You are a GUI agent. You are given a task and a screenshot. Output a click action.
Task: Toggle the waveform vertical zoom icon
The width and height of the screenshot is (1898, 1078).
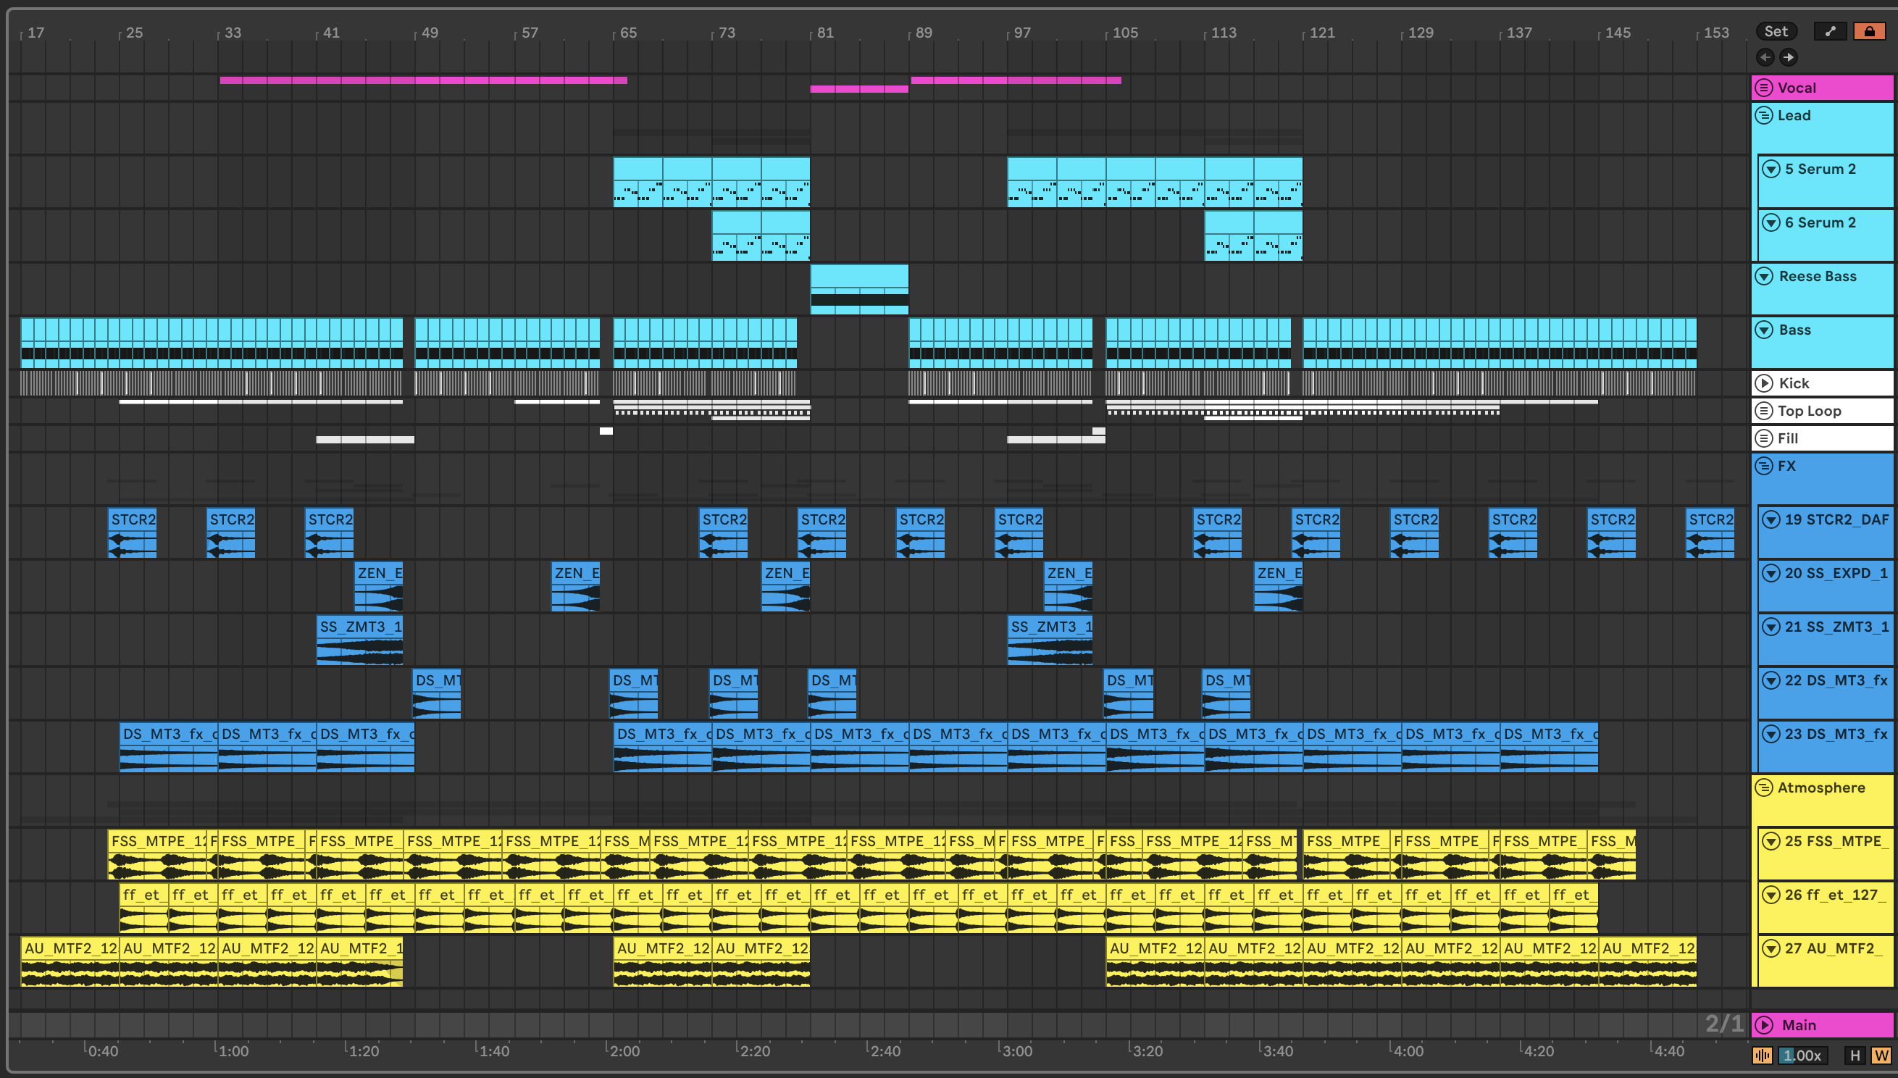1762,1056
